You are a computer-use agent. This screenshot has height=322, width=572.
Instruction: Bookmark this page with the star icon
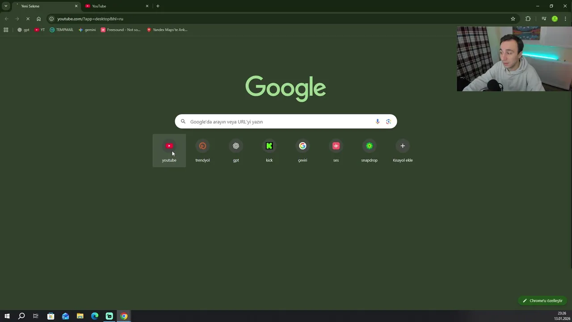point(513,19)
